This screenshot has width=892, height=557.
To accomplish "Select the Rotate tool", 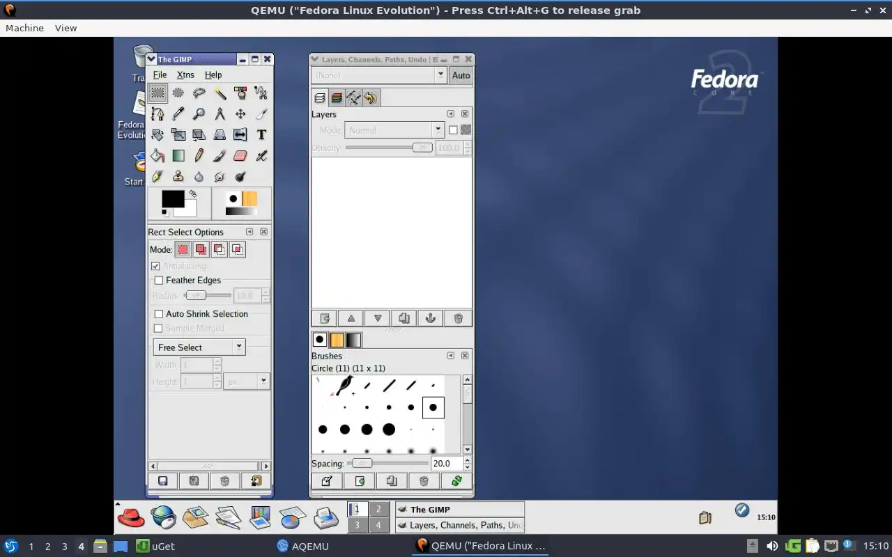I will [158, 134].
